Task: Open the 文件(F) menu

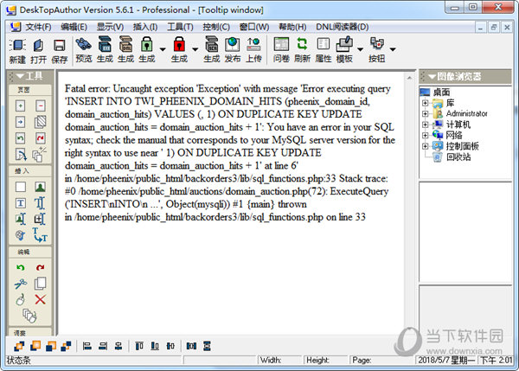Action: [38, 27]
